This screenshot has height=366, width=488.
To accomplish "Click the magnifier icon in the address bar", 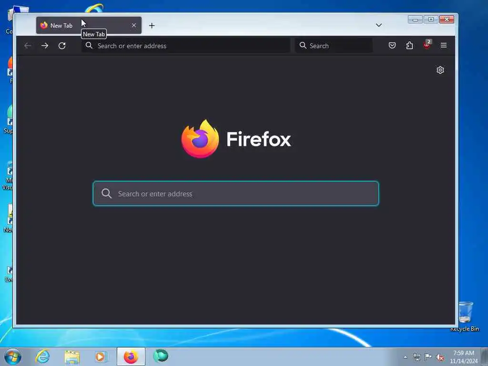I will 89,45.
